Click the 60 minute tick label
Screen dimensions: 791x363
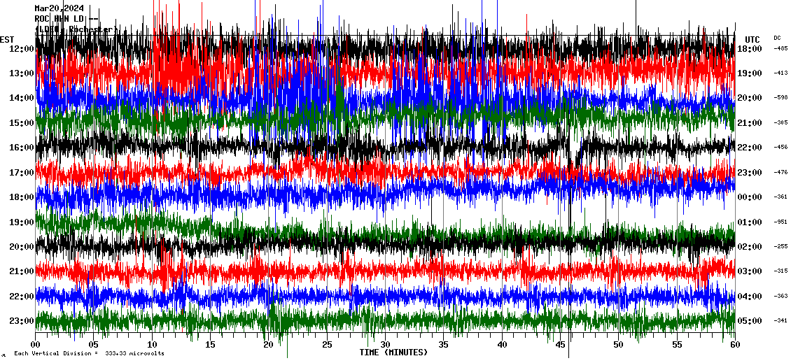tap(734, 345)
